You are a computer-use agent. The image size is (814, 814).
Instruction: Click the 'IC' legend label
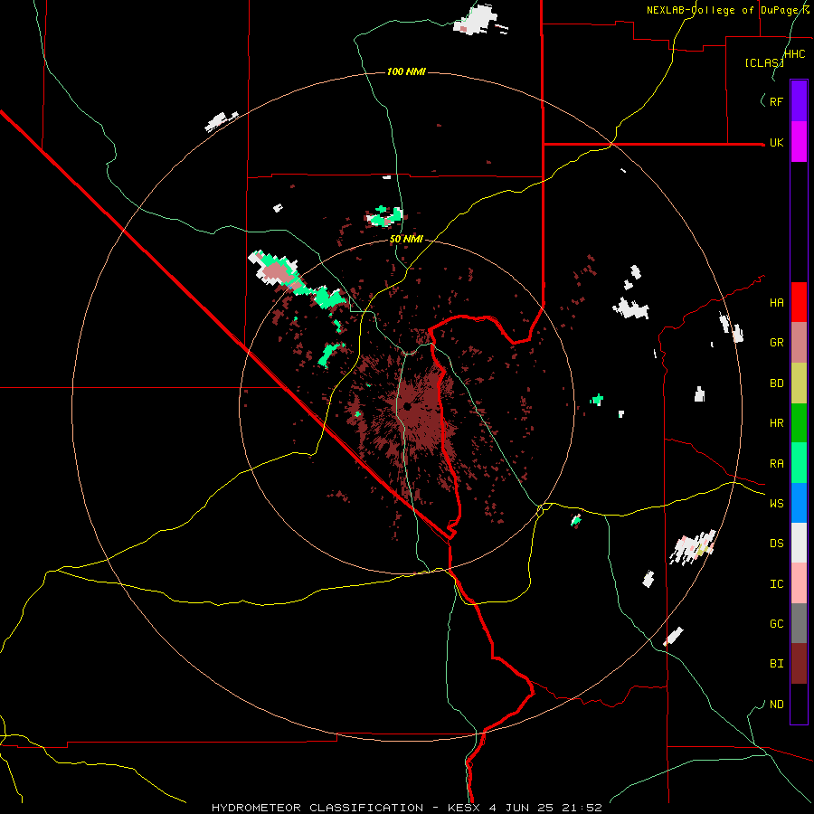(776, 584)
